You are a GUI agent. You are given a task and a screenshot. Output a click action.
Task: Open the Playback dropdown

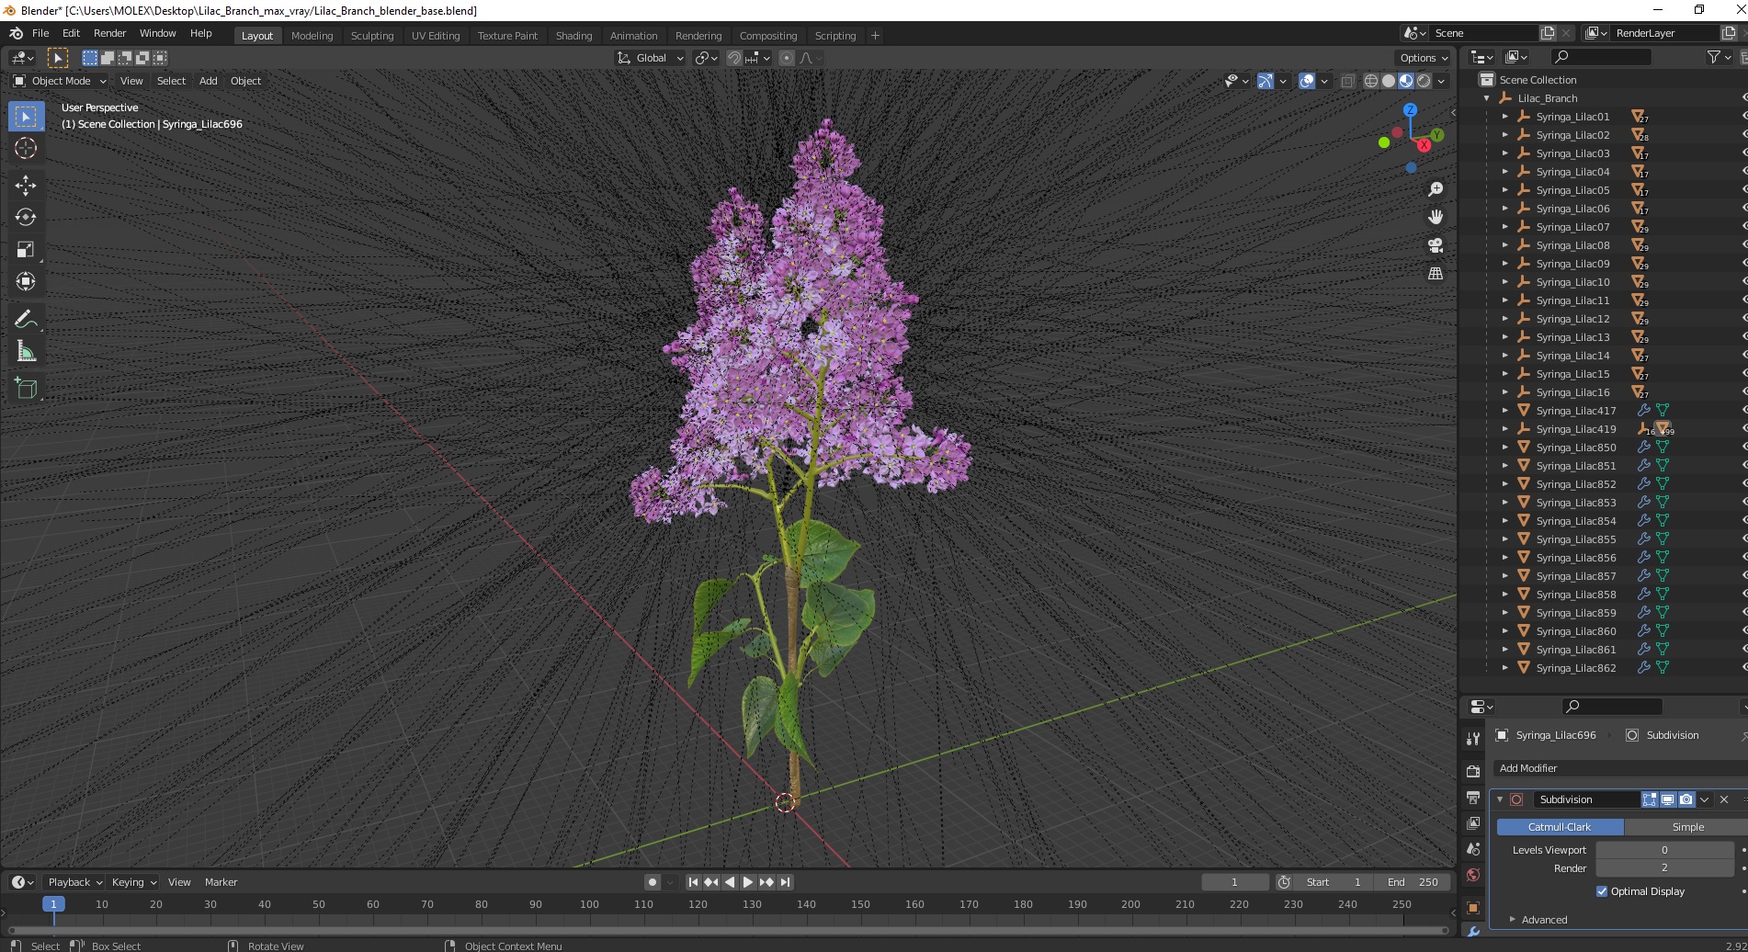point(75,882)
